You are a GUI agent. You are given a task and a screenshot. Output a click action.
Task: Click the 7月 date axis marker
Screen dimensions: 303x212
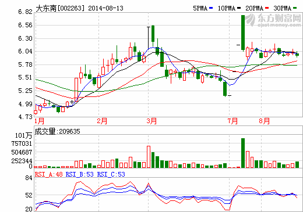pyautogui.click(x=232, y=121)
